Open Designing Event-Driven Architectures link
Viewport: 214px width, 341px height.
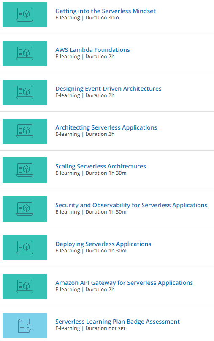tap(108, 89)
